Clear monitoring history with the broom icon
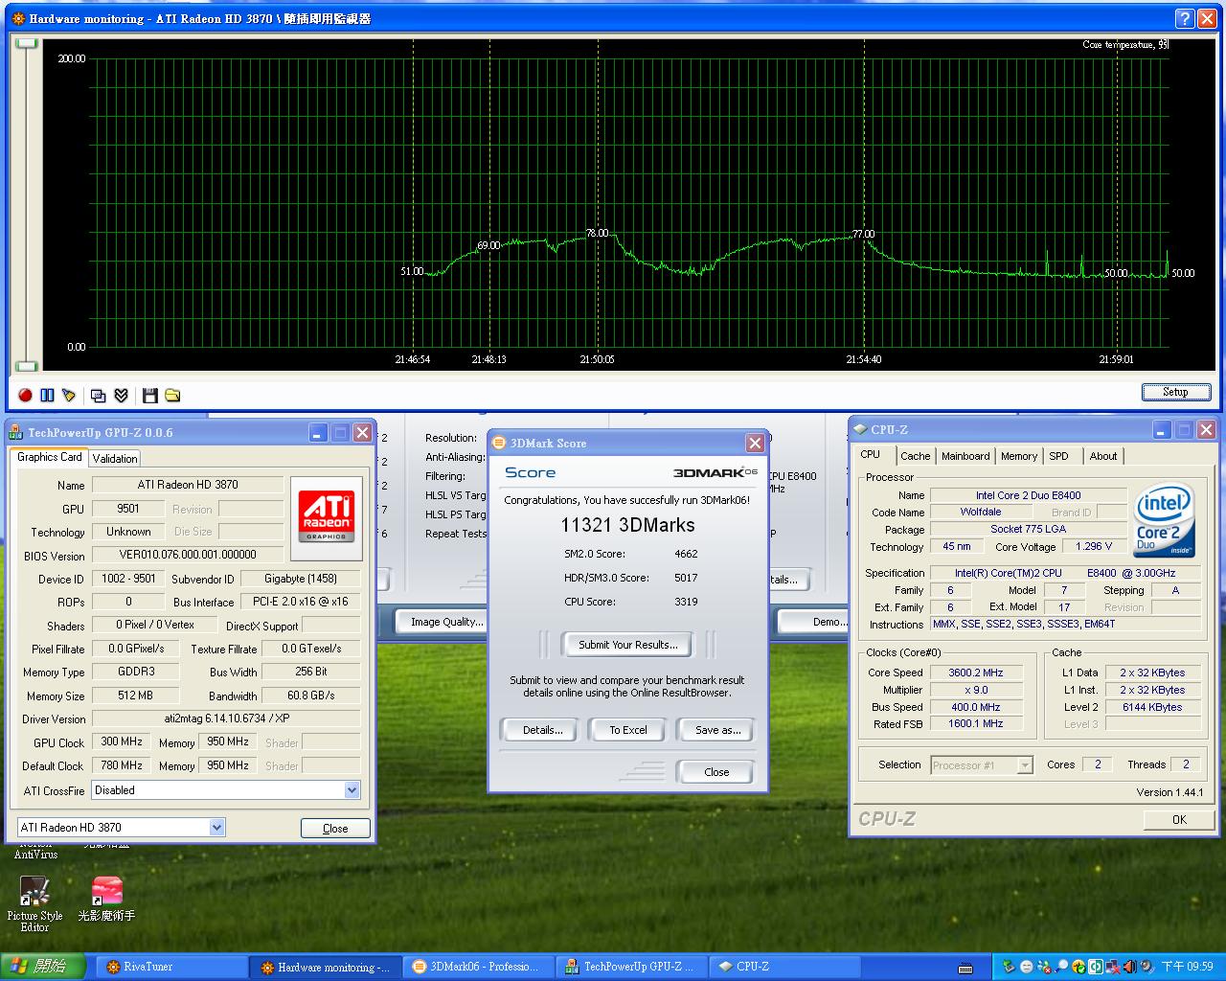Viewport: 1226px width, 981px height. [x=68, y=395]
